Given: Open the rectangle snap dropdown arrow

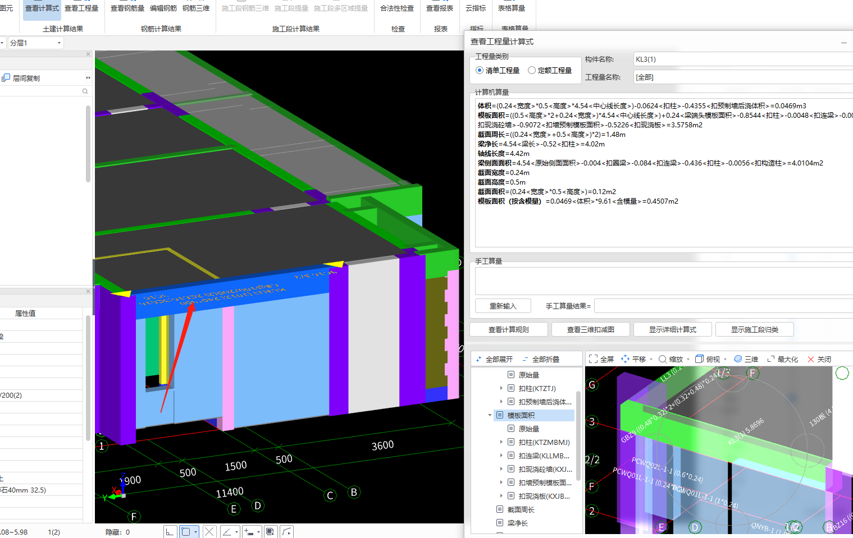Looking at the screenshot, I should pyautogui.click(x=195, y=531).
